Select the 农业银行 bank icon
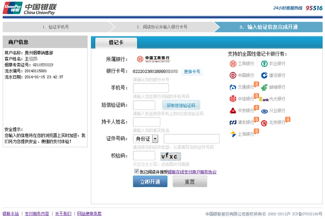Viewport: 325px width, 219px height. click(x=264, y=64)
